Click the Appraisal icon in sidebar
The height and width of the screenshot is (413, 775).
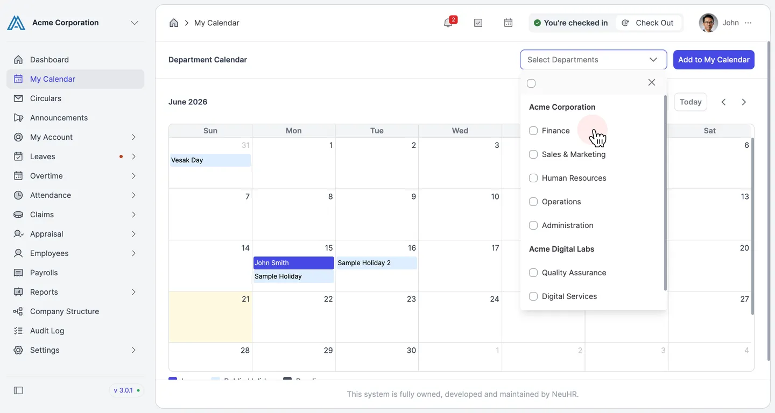point(18,234)
